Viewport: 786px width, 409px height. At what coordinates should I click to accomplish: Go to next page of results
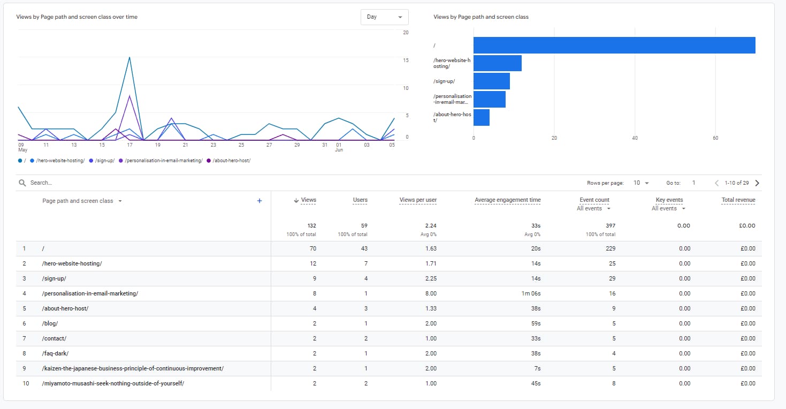pyautogui.click(x=757, y=183)
